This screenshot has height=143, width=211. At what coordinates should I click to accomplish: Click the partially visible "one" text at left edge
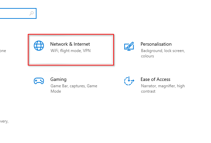pos(3,51)
